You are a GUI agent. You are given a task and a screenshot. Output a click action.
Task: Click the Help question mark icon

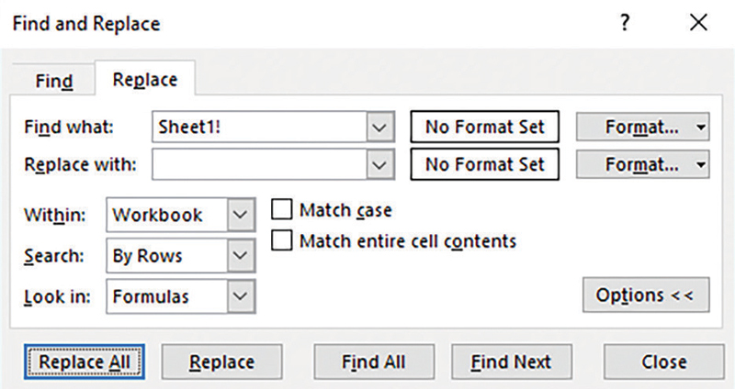pyautogui.click(x=626, y=25)
